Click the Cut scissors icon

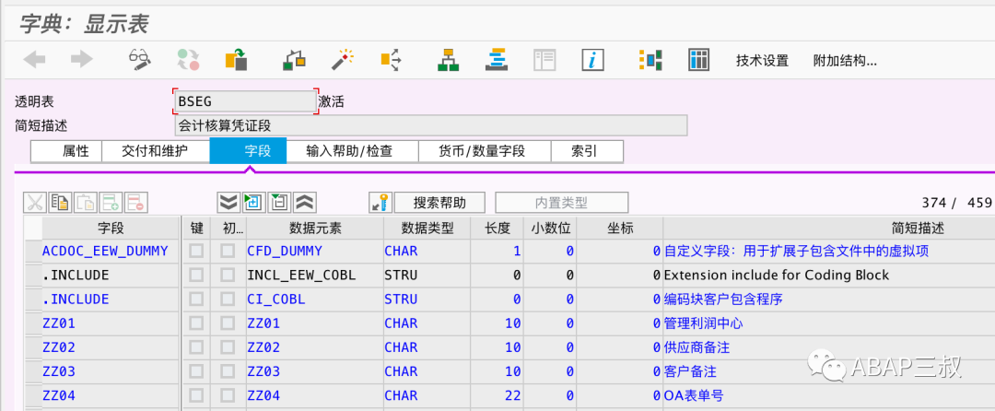click(35, 203)
